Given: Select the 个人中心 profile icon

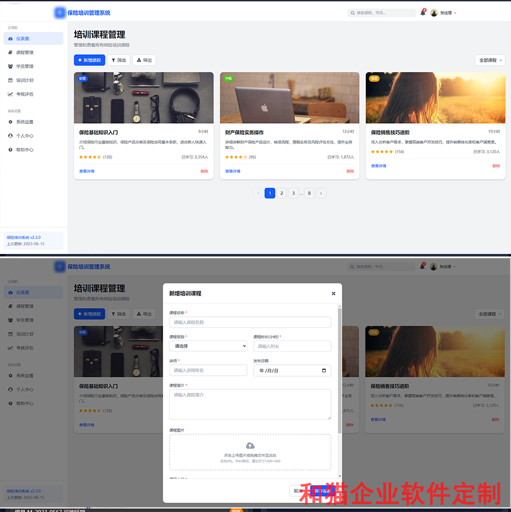Looking at the screenshot, I should [10, 136].
